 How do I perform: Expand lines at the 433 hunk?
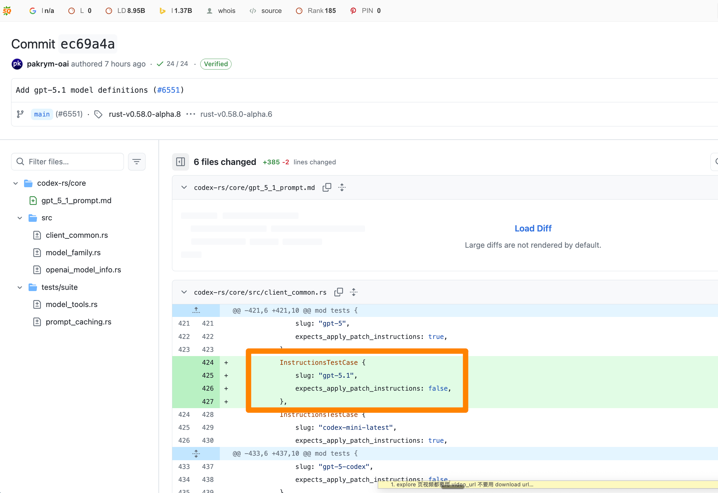196,453
